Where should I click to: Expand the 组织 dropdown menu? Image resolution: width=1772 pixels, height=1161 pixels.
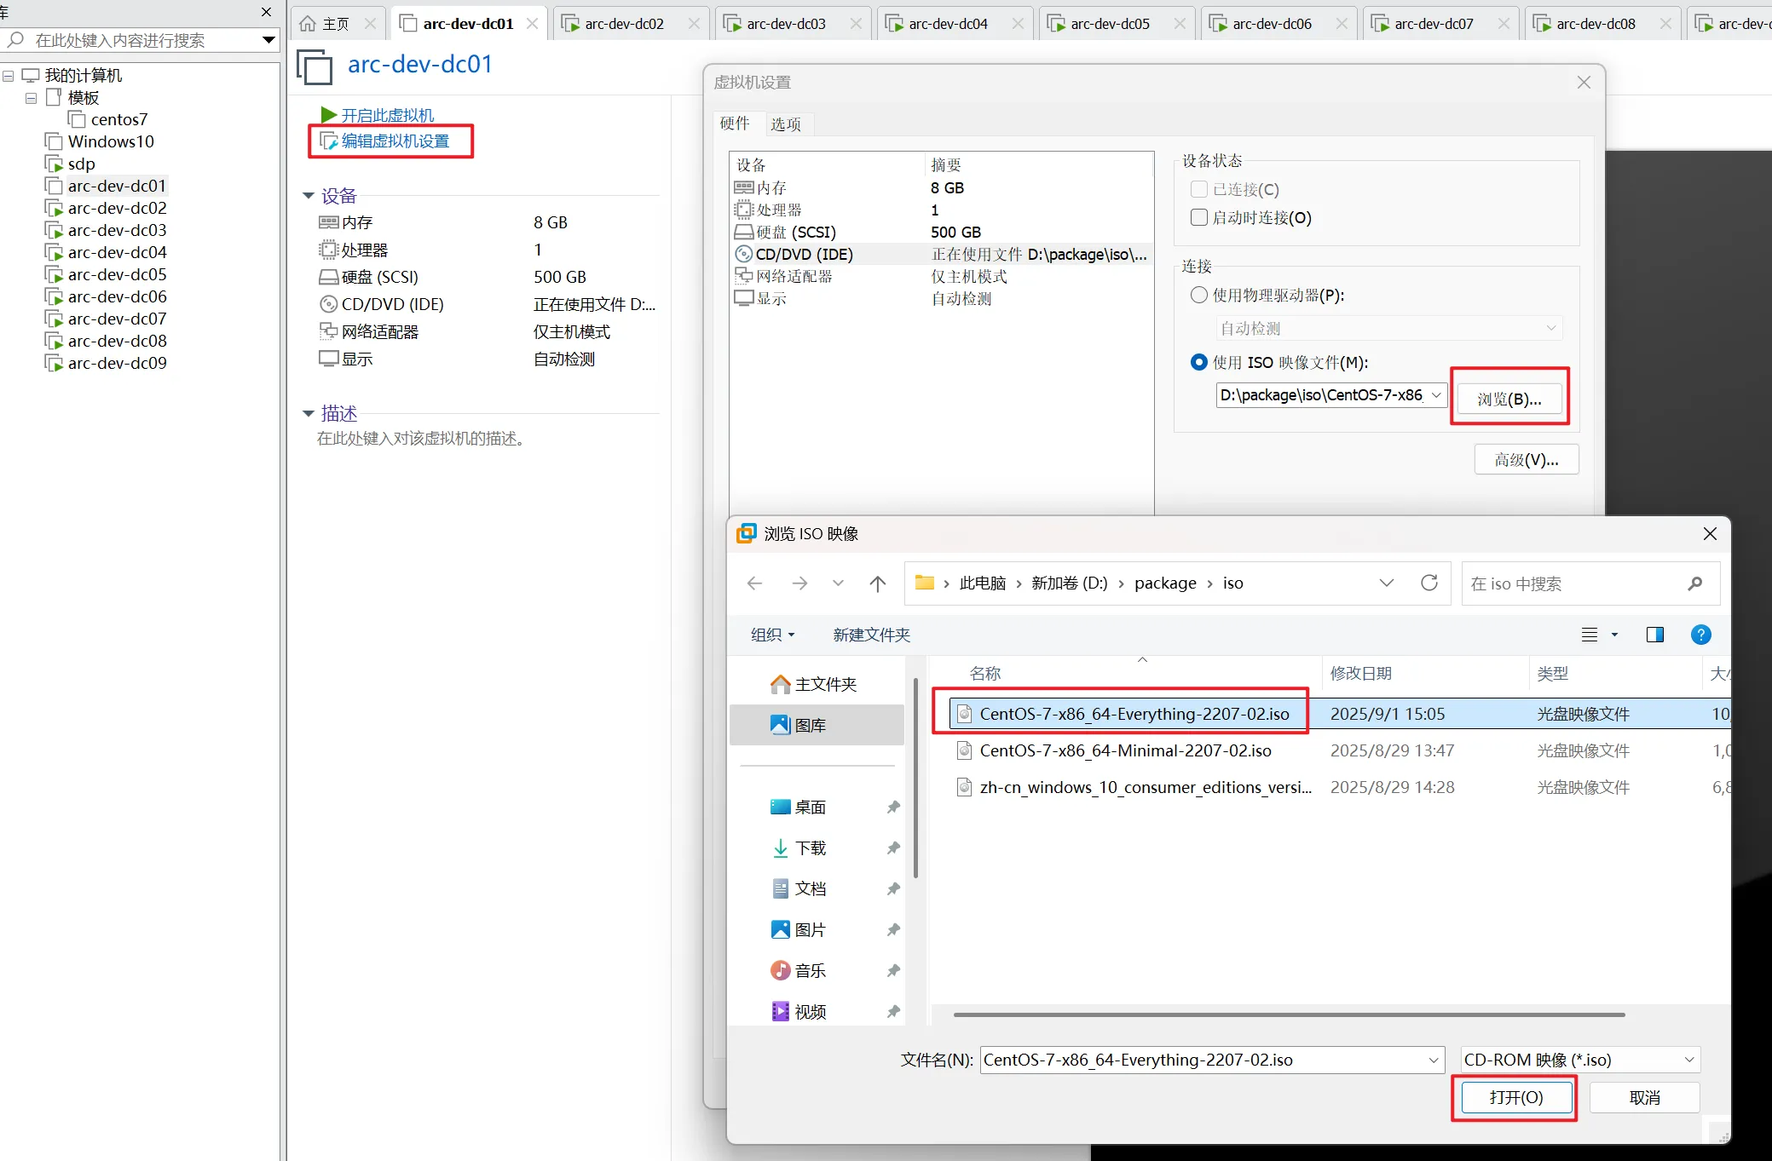pyautogui.click(x=772, y=635)
